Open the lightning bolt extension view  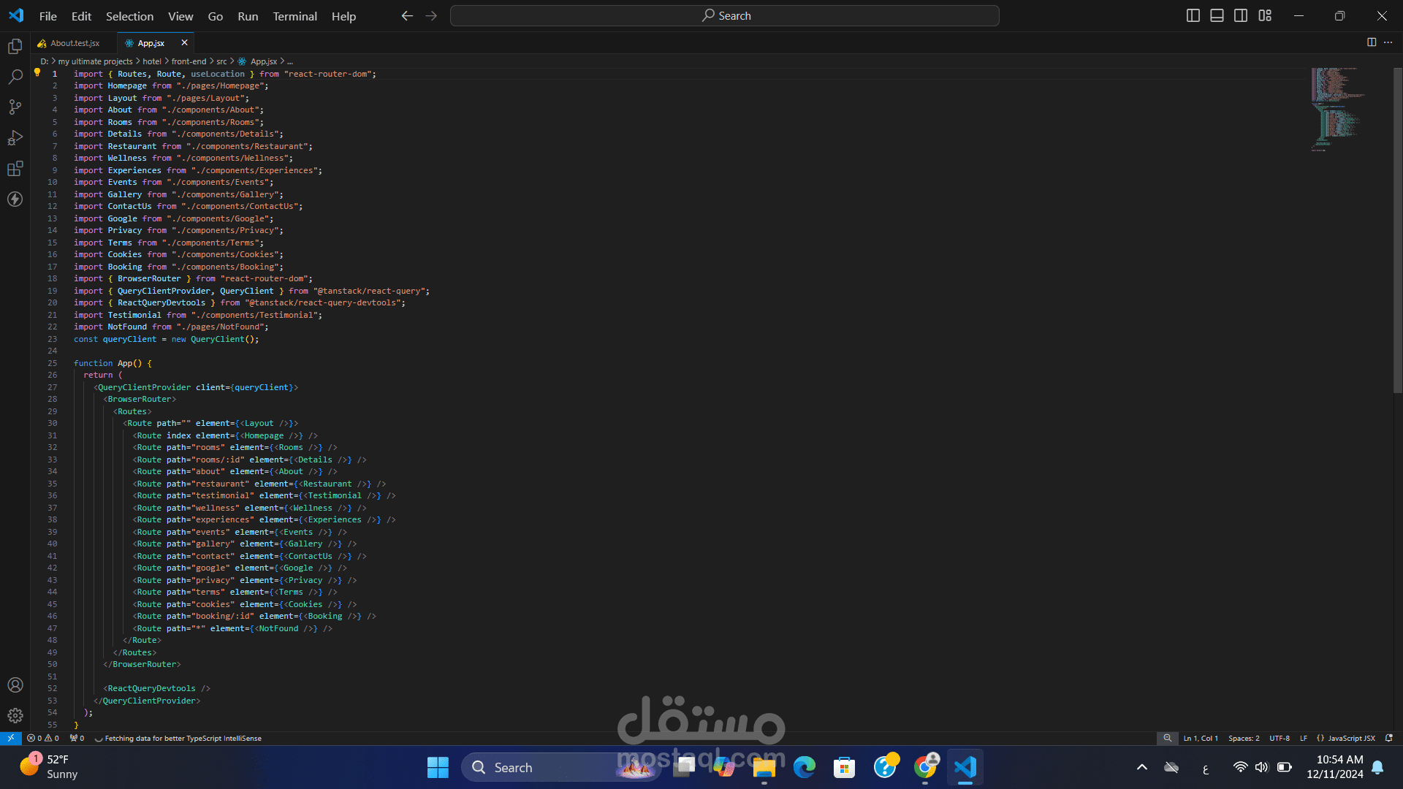pyautogui.click(x=15, y=199)
